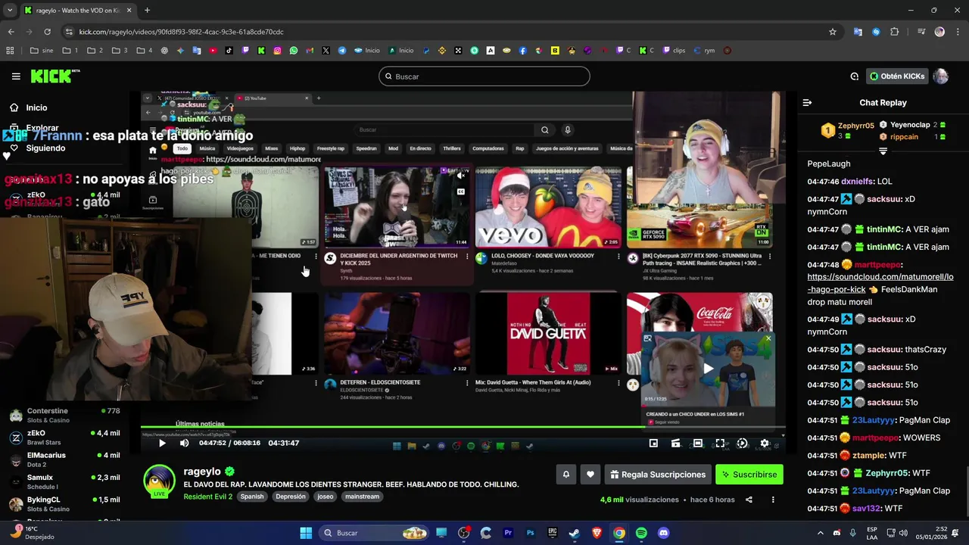
Task: Open Samulx recommended channel
Action: coord(64,482)
